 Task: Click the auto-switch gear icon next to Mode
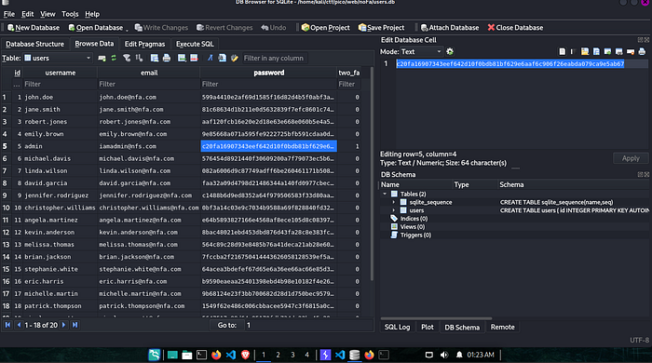coord(450,51)
